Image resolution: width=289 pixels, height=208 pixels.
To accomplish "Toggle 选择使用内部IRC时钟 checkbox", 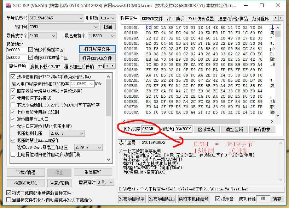I will pyautogui.click(x=13, y=77).
